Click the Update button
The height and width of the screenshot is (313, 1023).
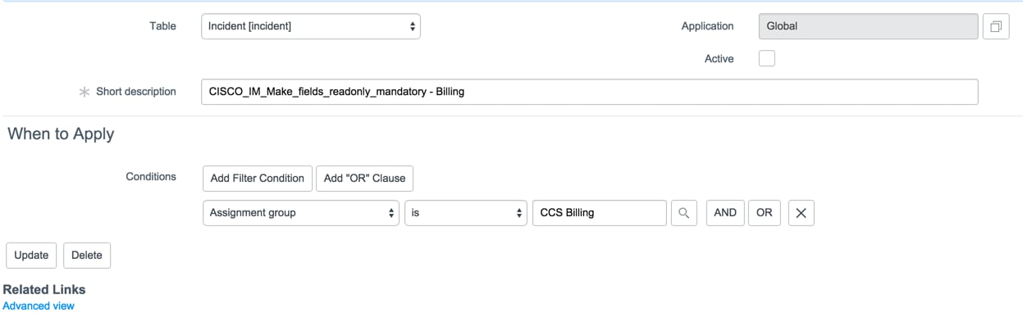click(31, 256)
